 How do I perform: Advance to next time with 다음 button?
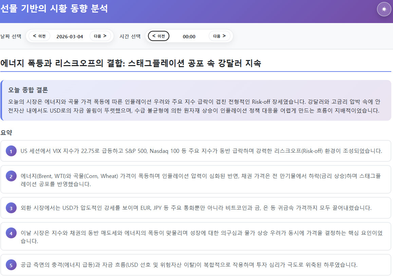pos(219,36)
